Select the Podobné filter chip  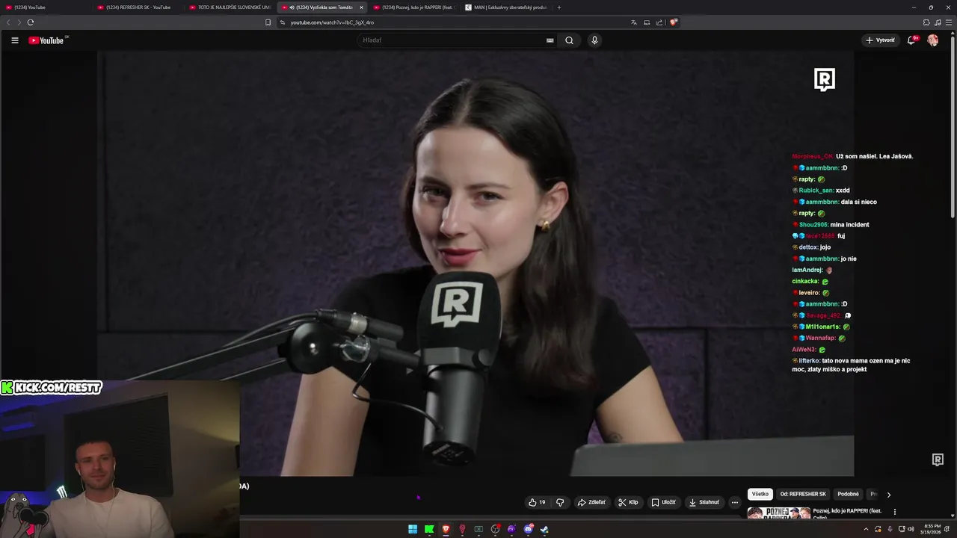[x=848, y=494]
